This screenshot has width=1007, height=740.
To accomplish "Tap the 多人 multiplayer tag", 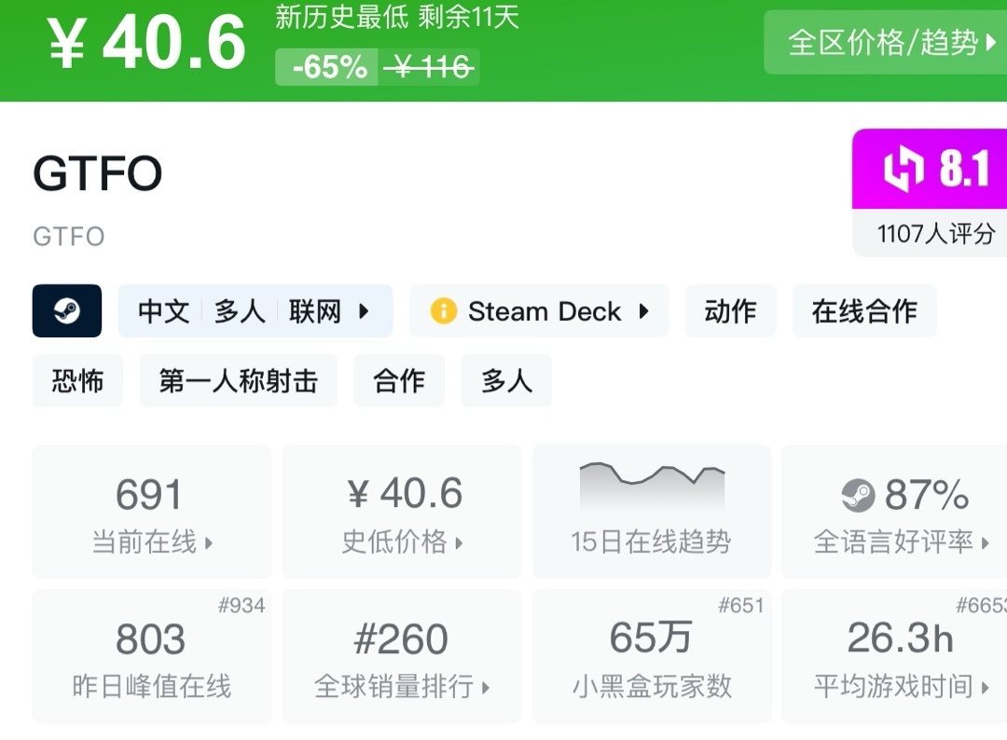I will 506,380.
